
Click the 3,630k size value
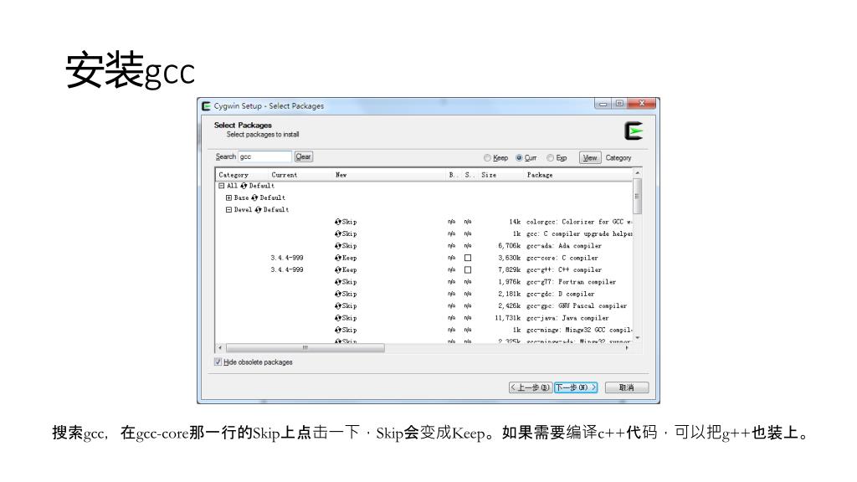510,258
